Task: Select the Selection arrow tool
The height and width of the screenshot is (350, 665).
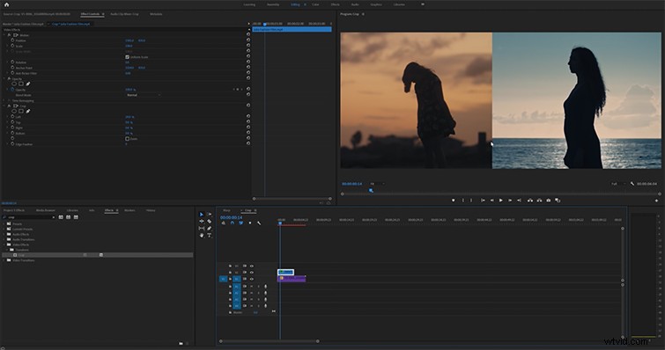Action: (x=202, y=215)
